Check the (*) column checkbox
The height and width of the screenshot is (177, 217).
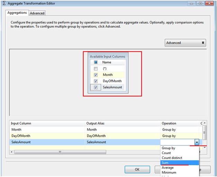(96, 69)
